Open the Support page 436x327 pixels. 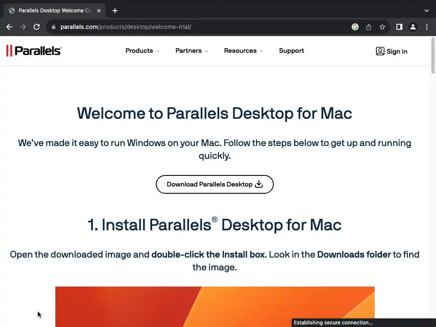291,51
